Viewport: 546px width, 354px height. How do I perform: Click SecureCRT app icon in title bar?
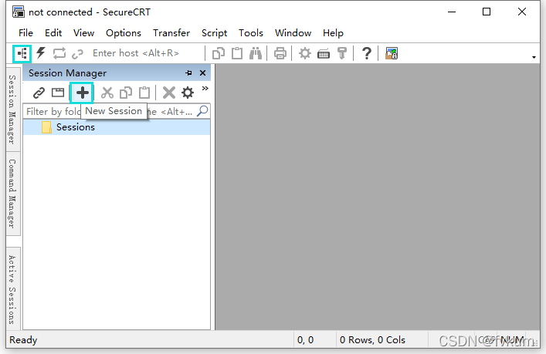tap(19, 12)
